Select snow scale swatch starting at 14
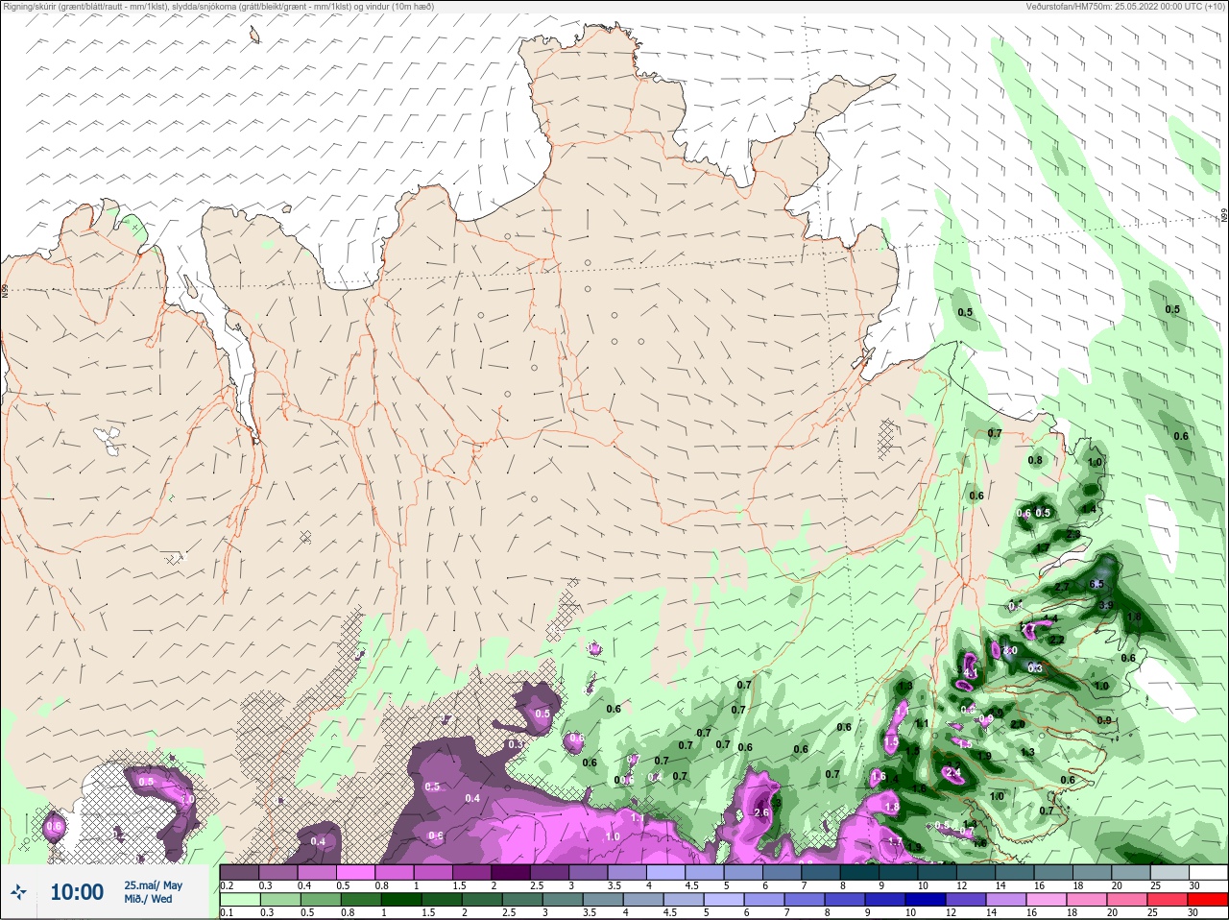Viewport: 1229px width, 920px height. click(x=1017, y=872)
